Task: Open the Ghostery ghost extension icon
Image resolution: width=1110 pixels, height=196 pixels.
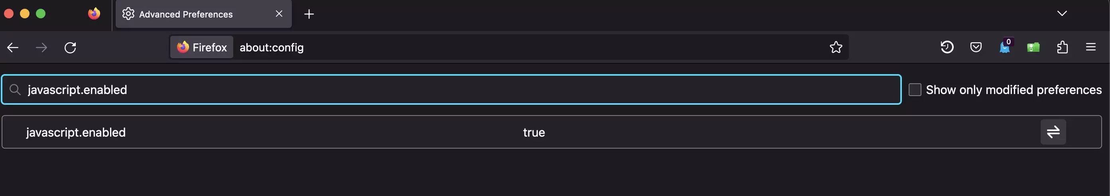Action: click(x=1004, y=47)
